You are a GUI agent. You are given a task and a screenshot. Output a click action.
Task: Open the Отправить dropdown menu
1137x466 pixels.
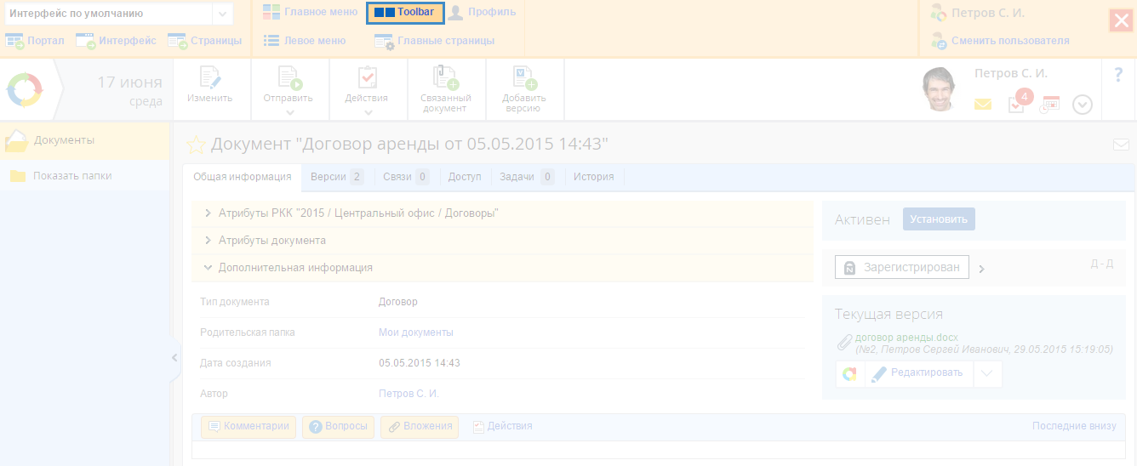[289, 111]
